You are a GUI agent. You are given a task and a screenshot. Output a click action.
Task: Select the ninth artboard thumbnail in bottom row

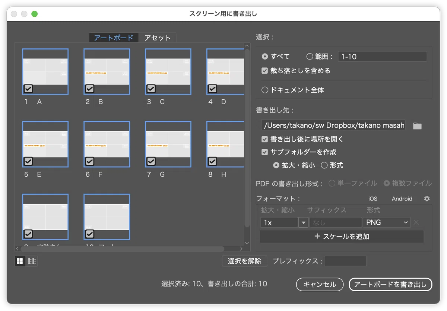point(45,217)
